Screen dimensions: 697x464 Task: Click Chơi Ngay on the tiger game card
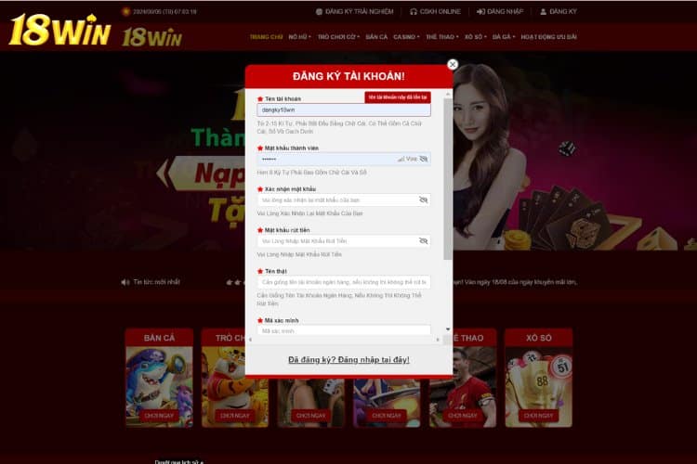point(235,416)
